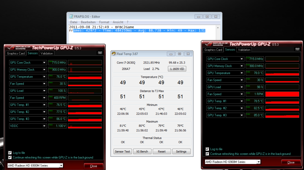Click the 2011-09-08 BFBC2Game line in editor
Image resolution: width=304 pixels, height=170 pixels.
[102, 27]
